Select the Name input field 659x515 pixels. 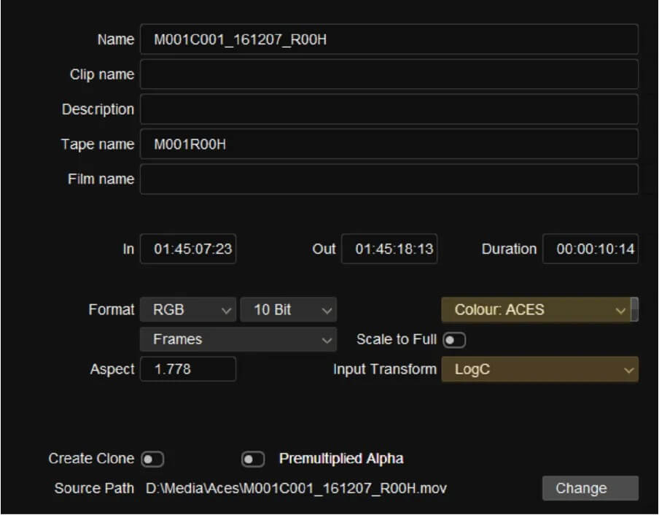389,39
